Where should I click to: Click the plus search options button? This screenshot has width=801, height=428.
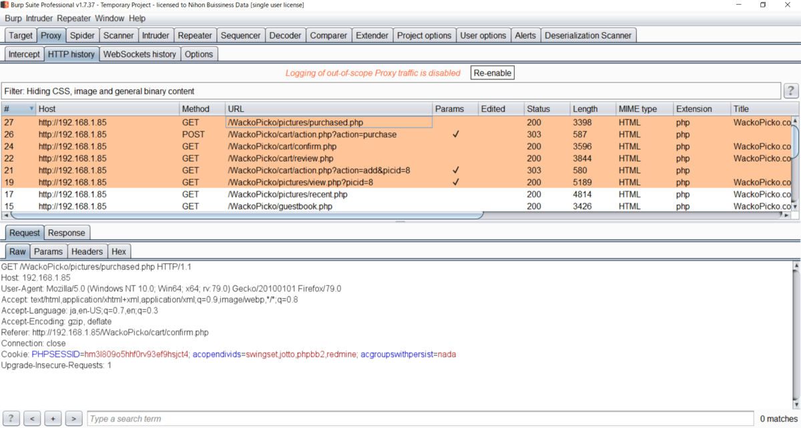pos(53,419)
